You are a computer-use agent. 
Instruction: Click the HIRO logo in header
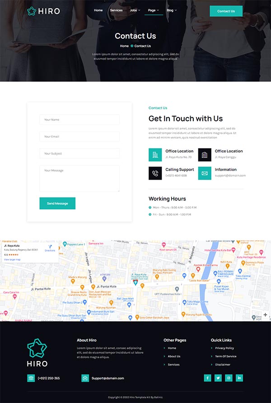coord(43,11)
